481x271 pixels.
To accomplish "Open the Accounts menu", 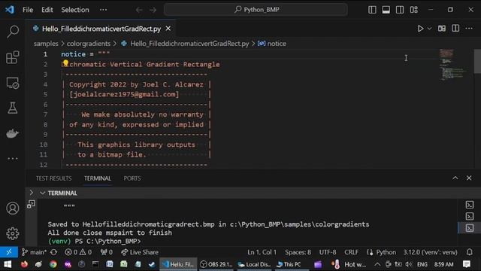I will [x=13, y=209].
